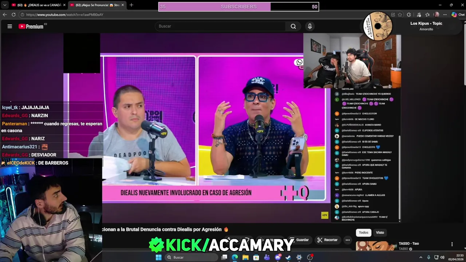Viewport: 466px width, 262px height.
Task: Open options menu for 'TASSO - Taio' video
Action: point(452,244)
